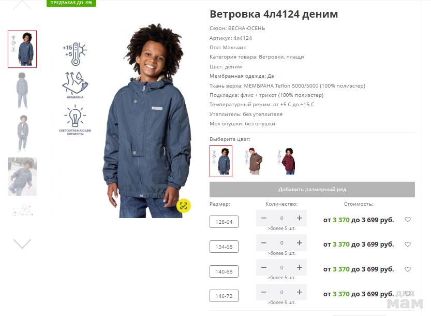Choose the denim blue color swatch

[x=221, y=161]
